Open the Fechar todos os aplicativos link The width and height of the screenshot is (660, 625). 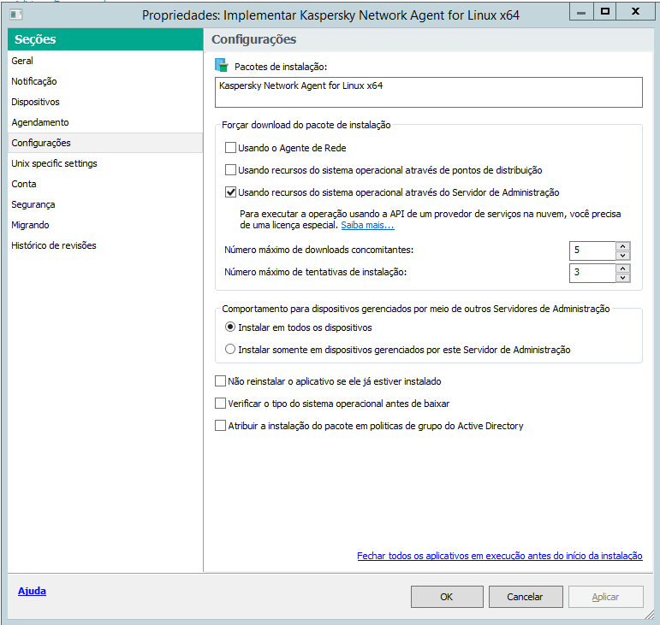[500, 556]
